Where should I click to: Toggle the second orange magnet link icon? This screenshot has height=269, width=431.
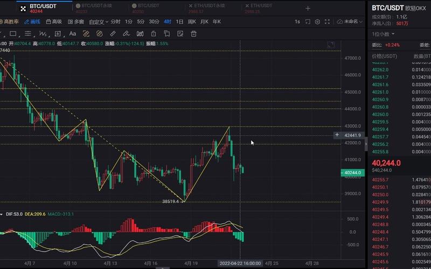click(x=99, y=34)
